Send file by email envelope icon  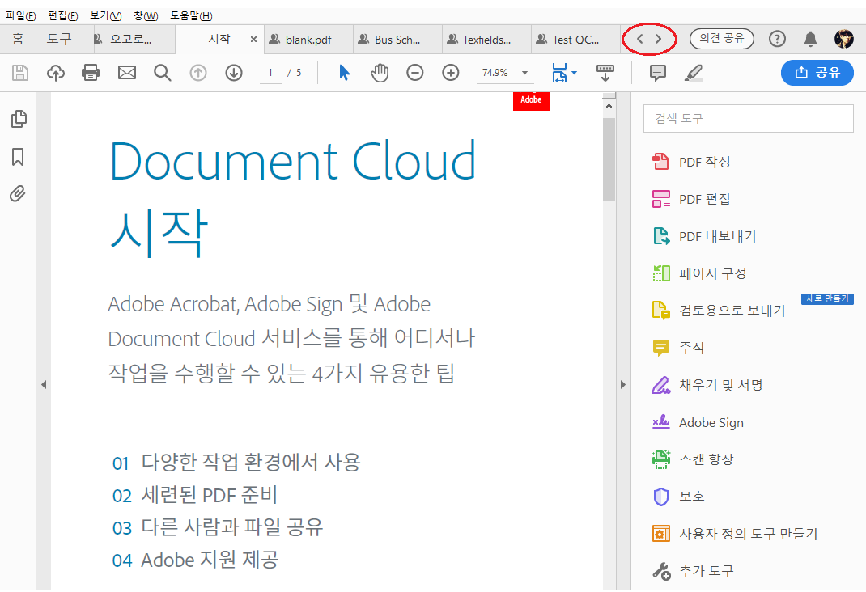(127, 72)
